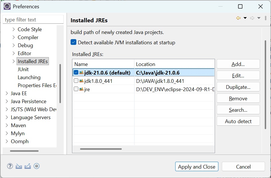Image resolution: width=271 pixels, height=178 pixels.
Task: Click the jdk1.8.0_441 library icon
Action: click(81, 81)
